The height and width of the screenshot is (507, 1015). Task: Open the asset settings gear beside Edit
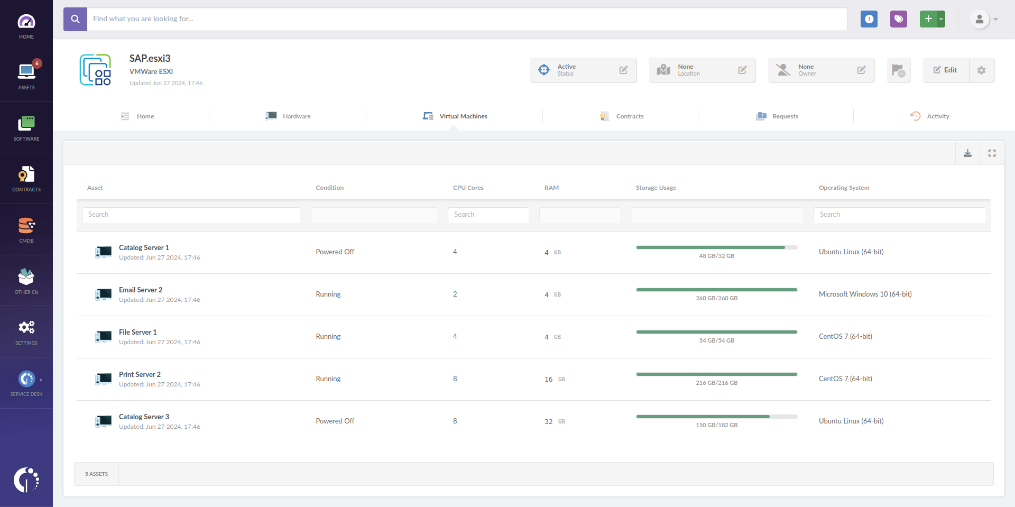tap(982, 70)
